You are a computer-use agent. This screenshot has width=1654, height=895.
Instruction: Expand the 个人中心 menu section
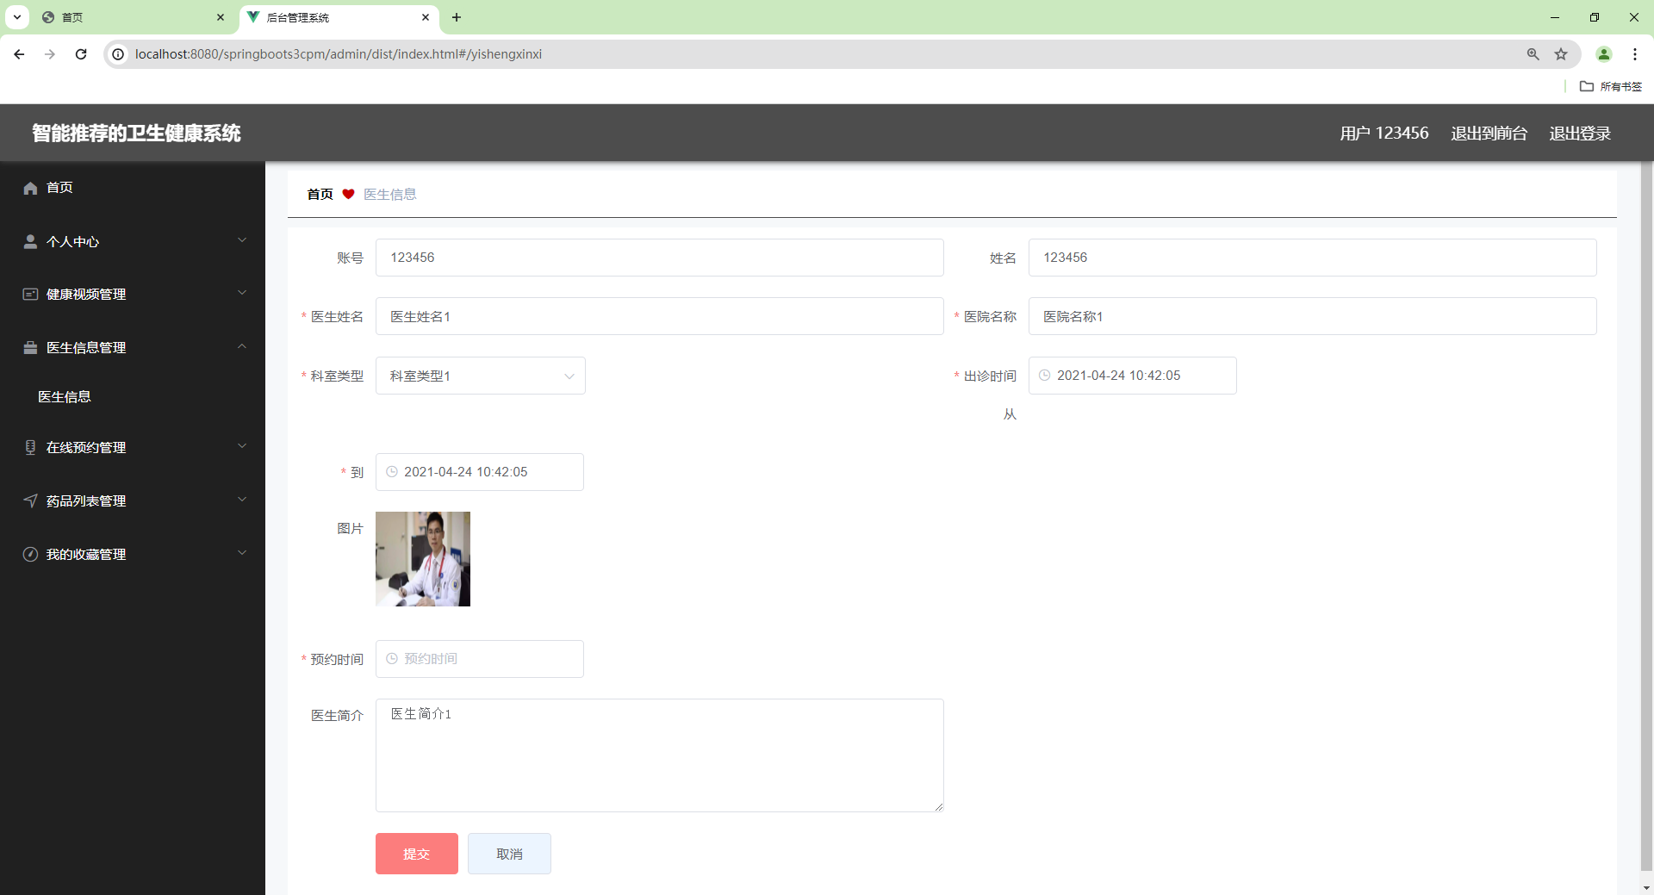point(242,240)
